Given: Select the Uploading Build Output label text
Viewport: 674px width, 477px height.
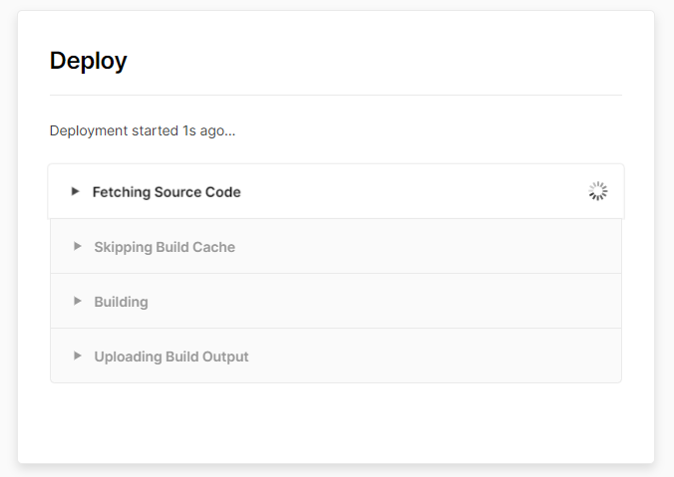Looking at the screenshot, I should click(170, 357).
